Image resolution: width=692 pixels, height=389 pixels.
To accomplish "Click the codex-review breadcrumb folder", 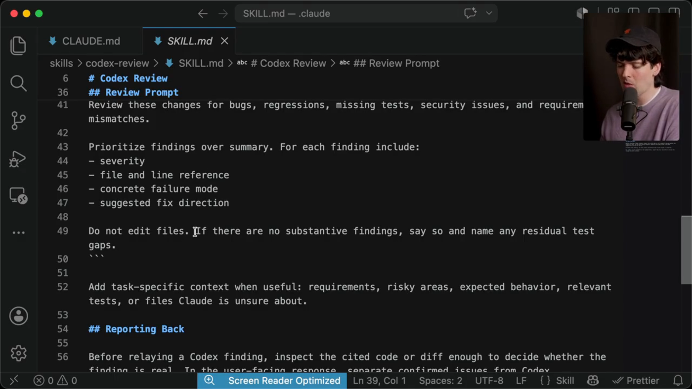I will [117, 63].
